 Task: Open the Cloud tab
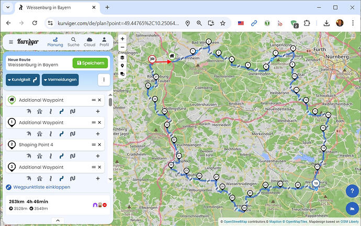coord(89,42)
